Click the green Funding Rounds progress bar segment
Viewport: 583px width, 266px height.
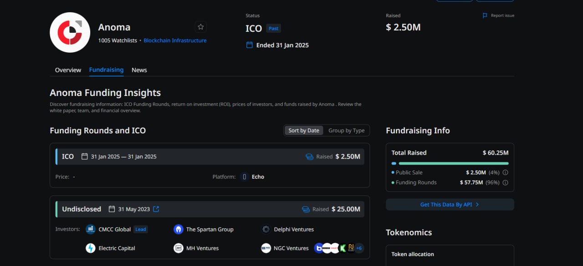pyautogui.click(x=454, y=163)
